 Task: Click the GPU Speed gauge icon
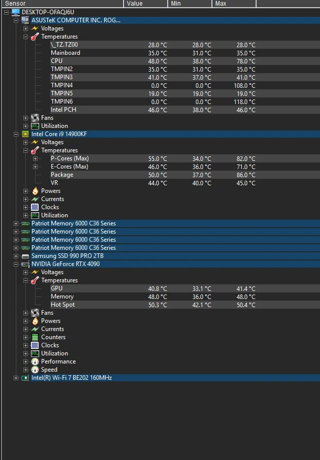pyautogui.click(x=35, y=370)
